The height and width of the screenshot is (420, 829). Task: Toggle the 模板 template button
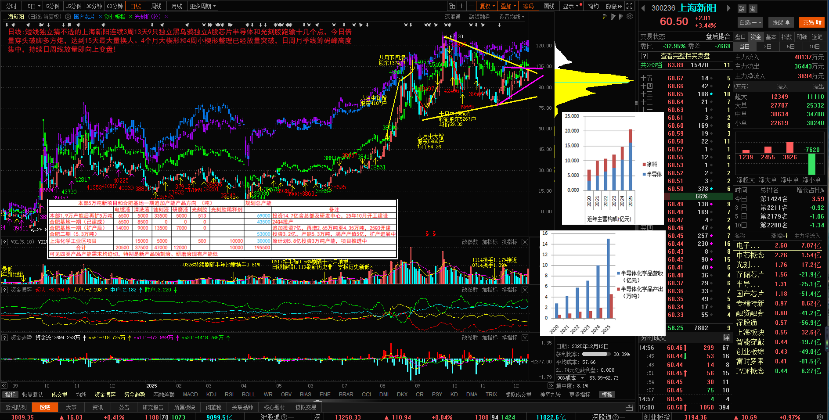(x=607, y=395)
